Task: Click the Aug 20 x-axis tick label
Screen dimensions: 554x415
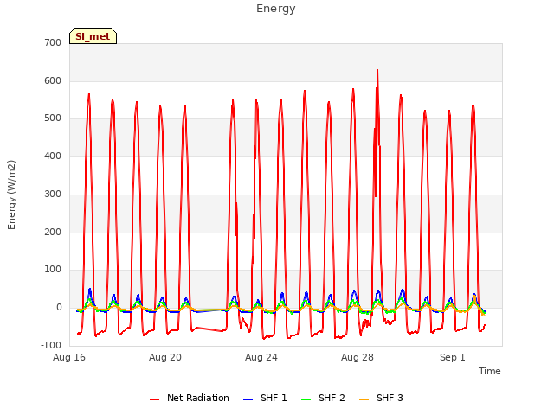Action: click(x=165, y=357)
